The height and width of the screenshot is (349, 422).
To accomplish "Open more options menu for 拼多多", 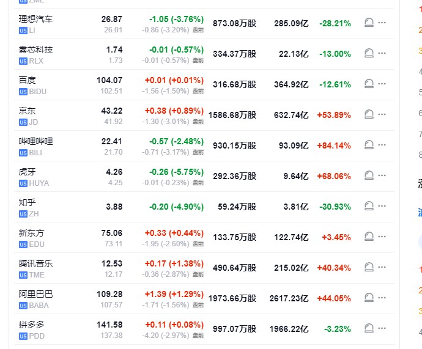I will 382,329.
